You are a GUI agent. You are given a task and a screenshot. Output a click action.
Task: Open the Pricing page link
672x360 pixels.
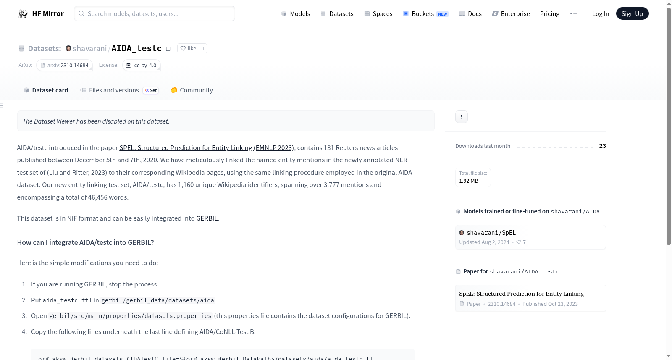[550, 14]
